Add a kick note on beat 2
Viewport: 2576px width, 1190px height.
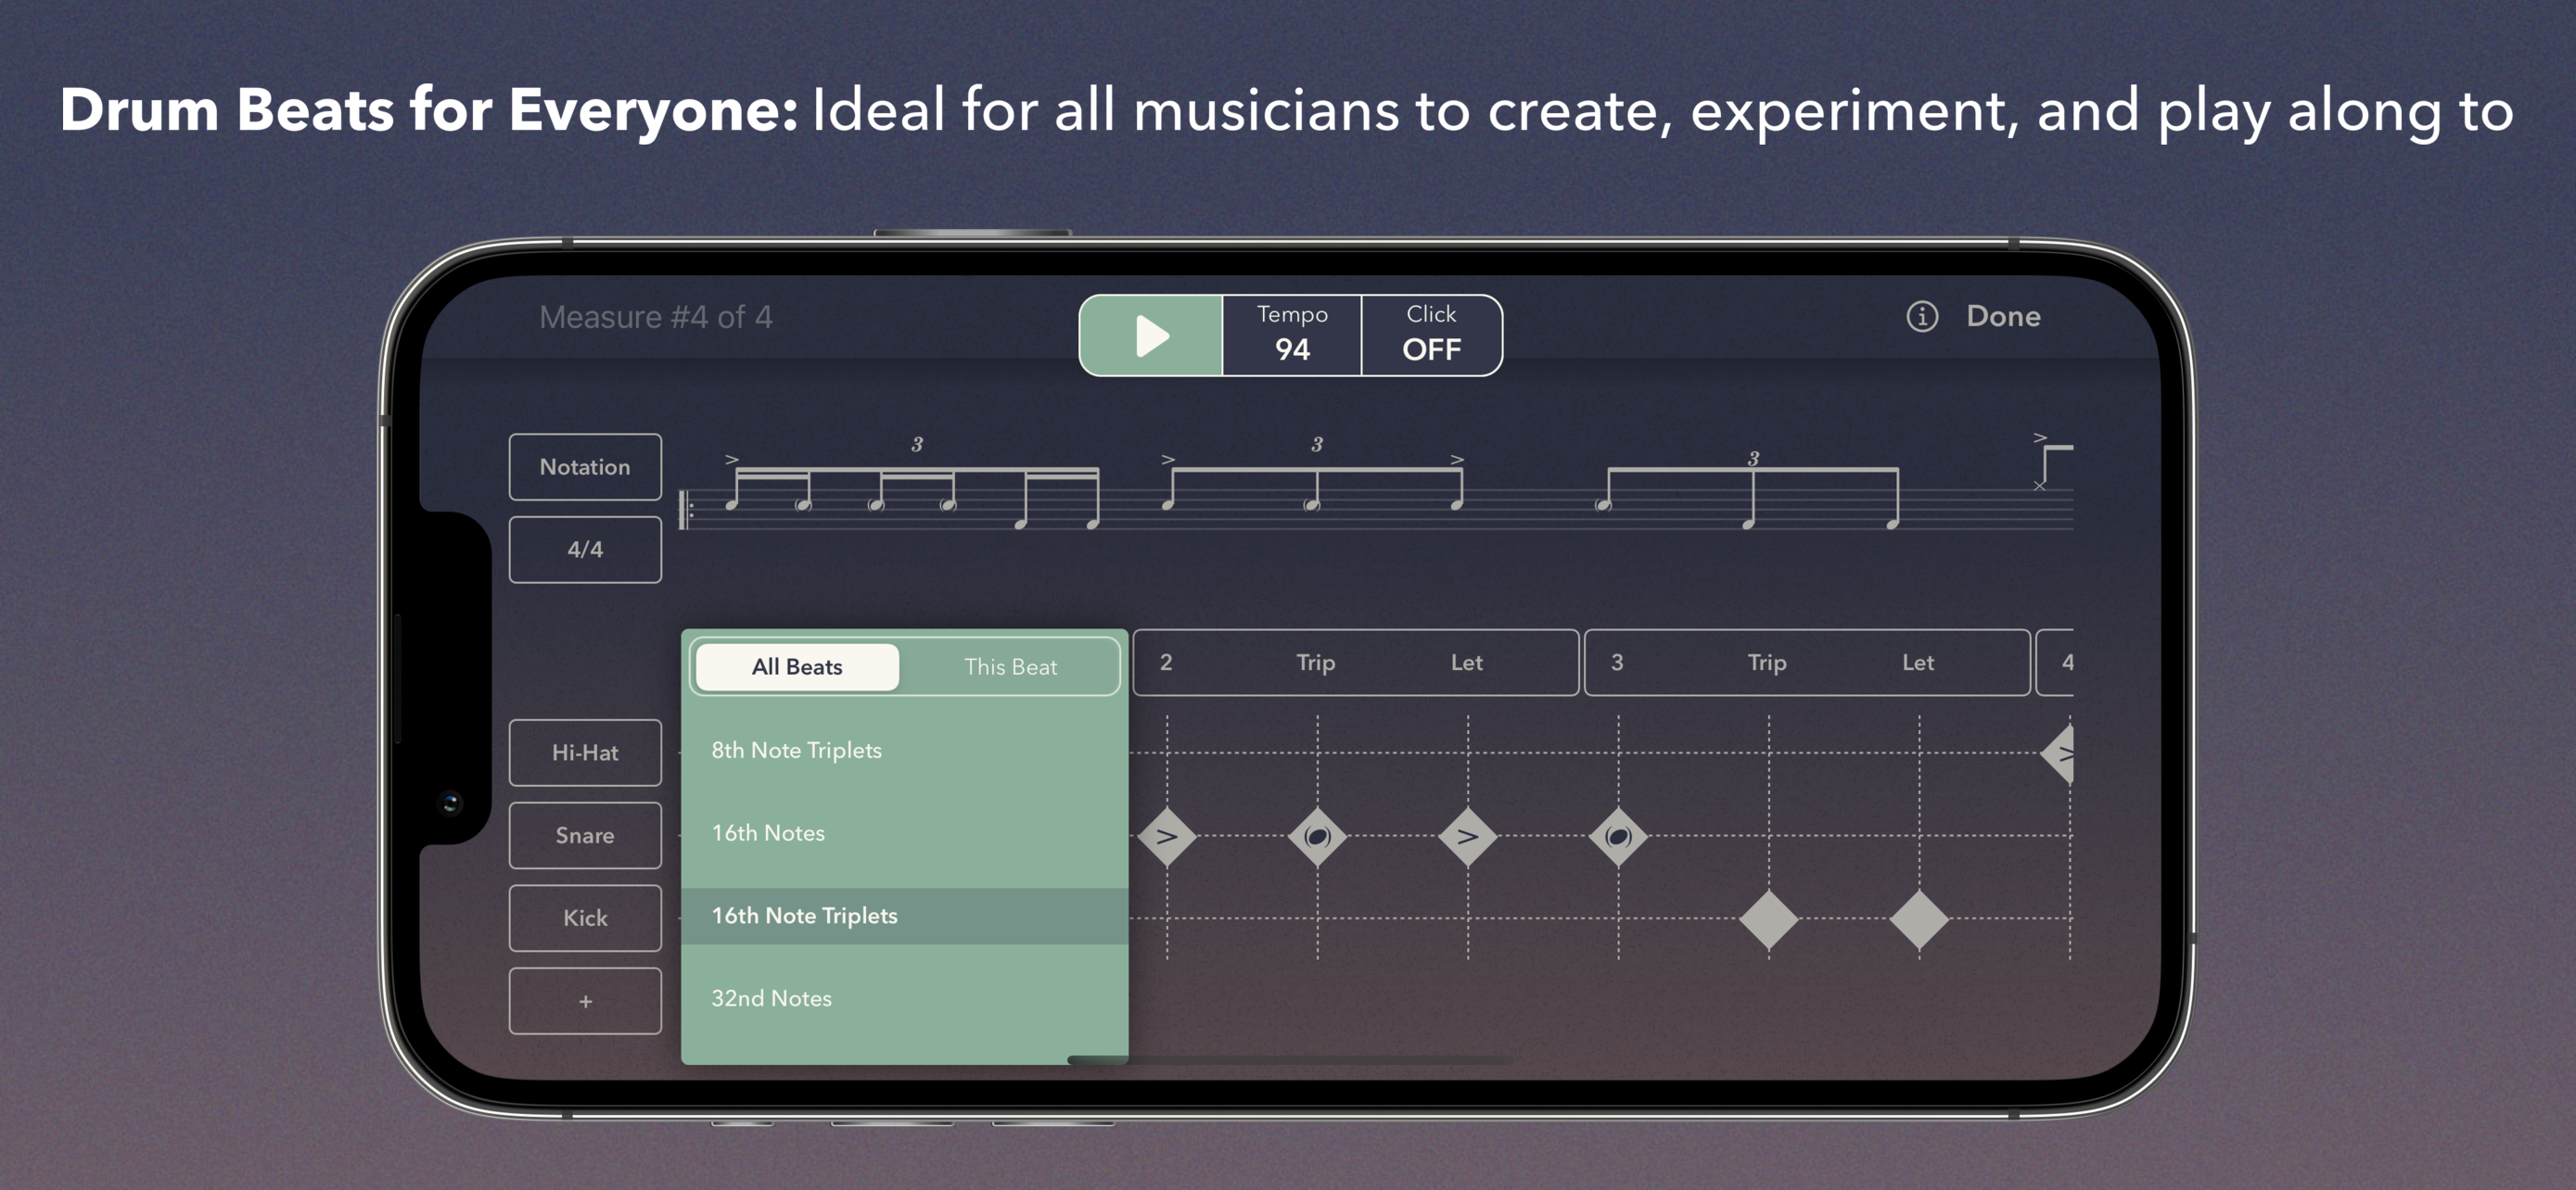click(x=1167, y=918)
